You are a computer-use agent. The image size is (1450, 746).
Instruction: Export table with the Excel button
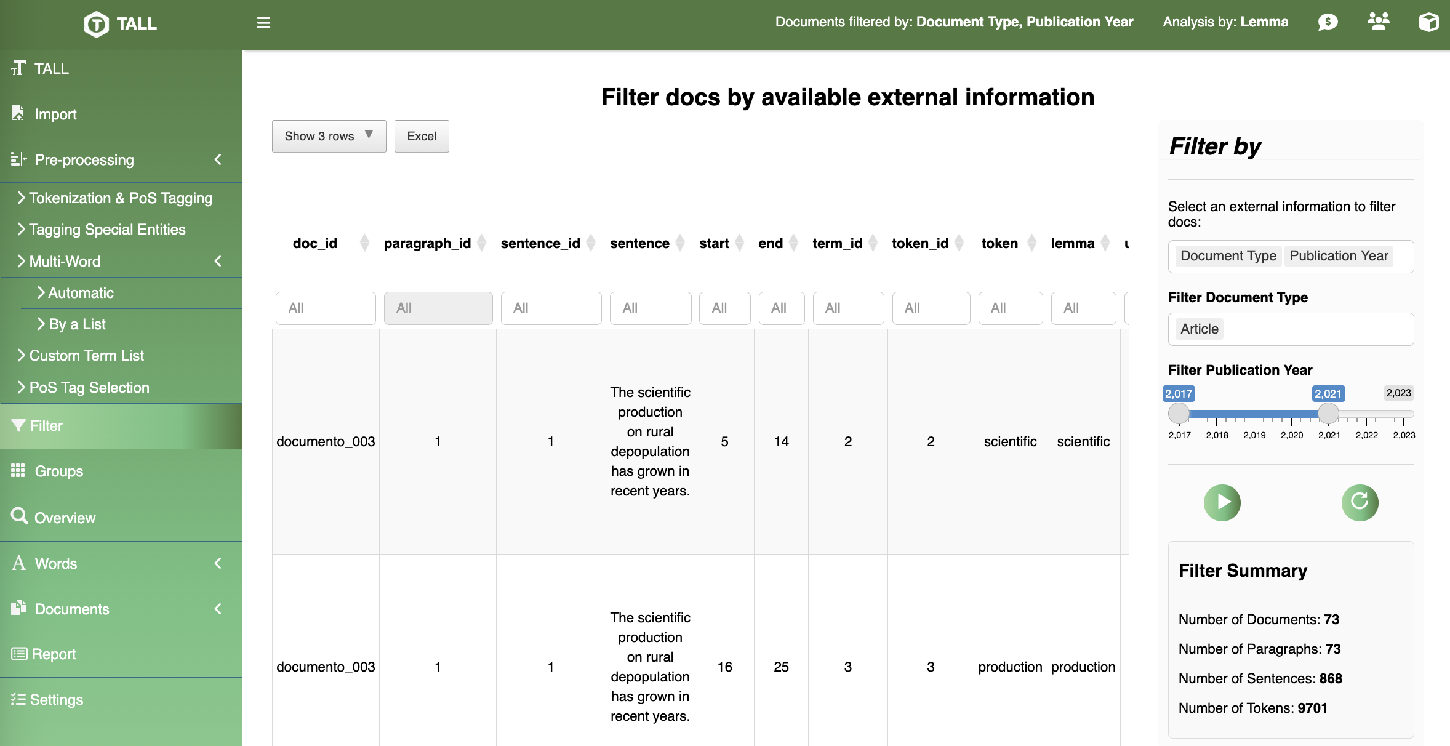422,136
